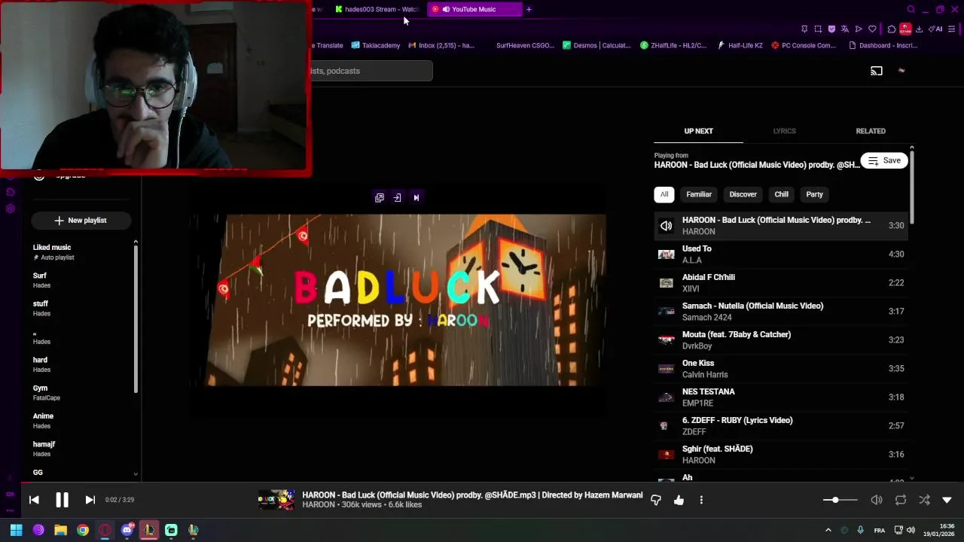
Task: Open a new browser tab
Action: pyautogui.click(x=529, y=9)
